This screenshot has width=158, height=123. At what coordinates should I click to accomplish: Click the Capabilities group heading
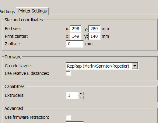15,86
